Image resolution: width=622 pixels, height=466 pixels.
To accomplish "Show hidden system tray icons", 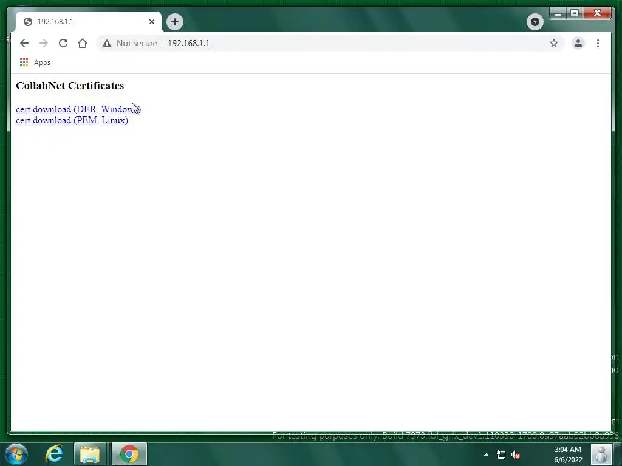I will [x=486, y=454].
